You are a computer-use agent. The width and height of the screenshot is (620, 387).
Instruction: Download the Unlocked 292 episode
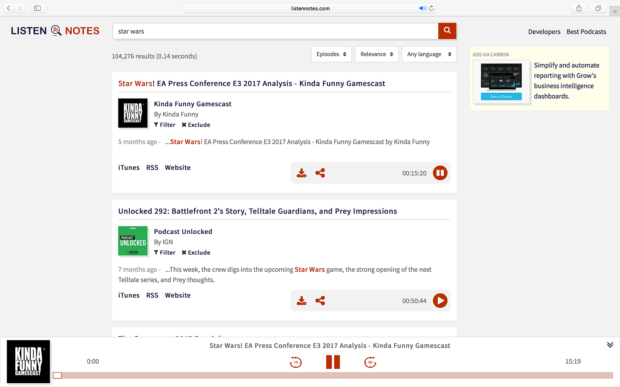[x=301, y=301]
